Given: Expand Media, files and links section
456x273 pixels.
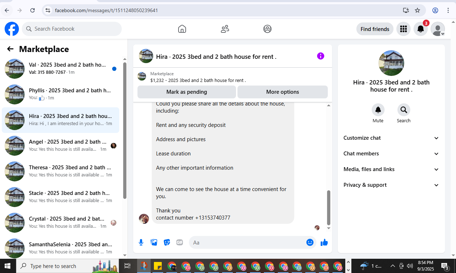Looking at the screenshot, I should [391, 169].
